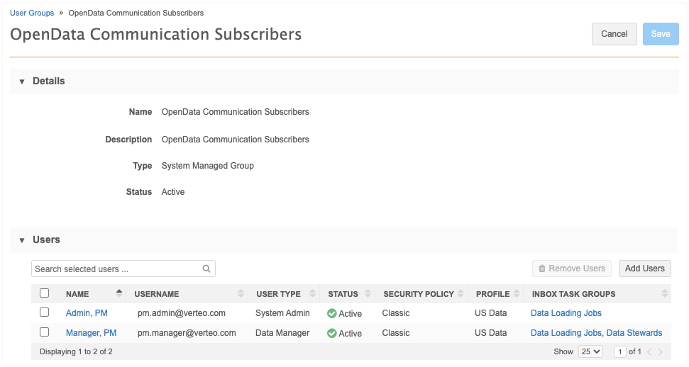Click the Profile column sort icon
This screenshot has height=367, width=689.
tap(517, 294)
